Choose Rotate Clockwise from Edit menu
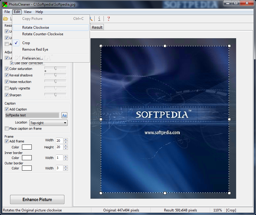The height and width of the screenshot is (215, 256). (51, 28)
